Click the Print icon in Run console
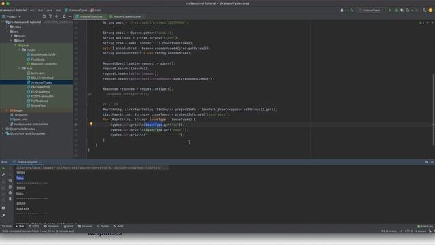 pyautogui.click(x=10, y=193)
